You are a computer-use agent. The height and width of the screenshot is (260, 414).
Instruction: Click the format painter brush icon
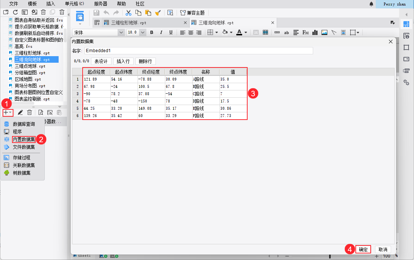click(158, 13)
